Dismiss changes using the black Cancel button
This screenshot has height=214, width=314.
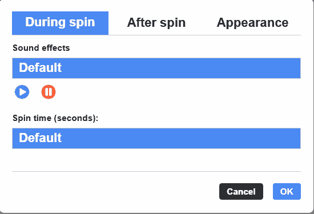coord(241,191)
